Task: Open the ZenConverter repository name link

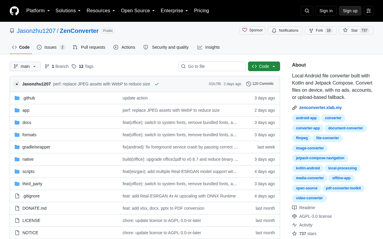Action: click(x=79, y=31)
